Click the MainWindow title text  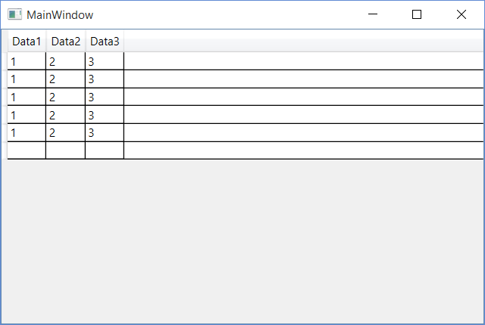point(60,14)
